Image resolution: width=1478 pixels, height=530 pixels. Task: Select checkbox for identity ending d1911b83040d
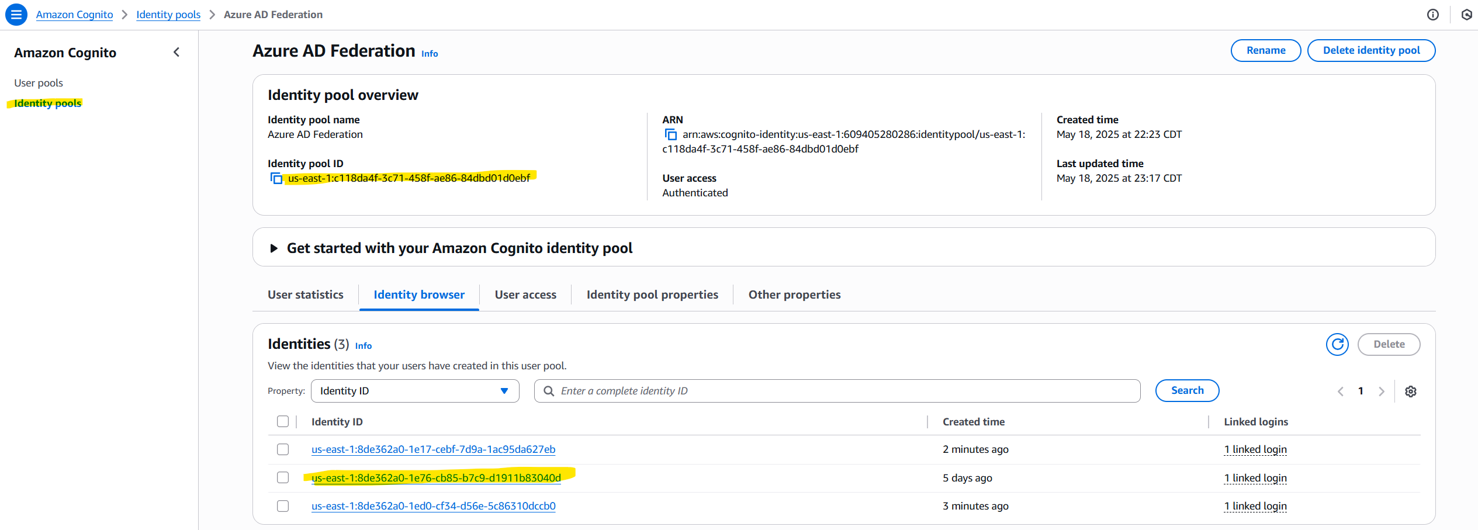(x=283, y=477)
